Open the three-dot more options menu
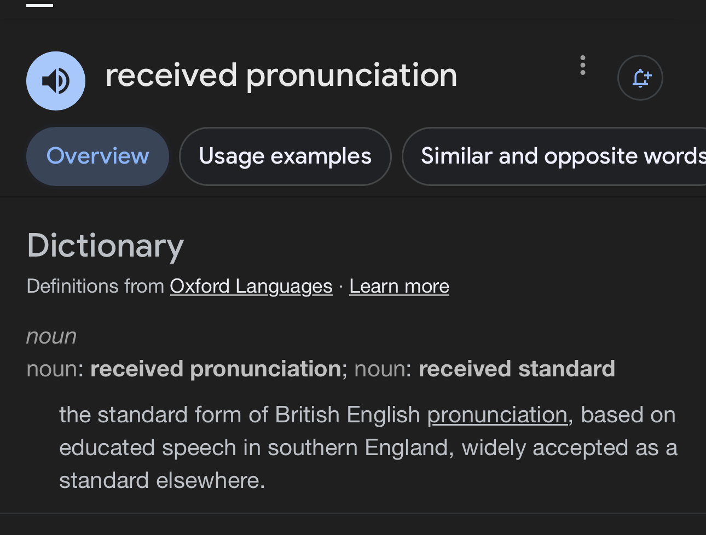This screenshot has height=535, width=706. (x=583, y=65)
